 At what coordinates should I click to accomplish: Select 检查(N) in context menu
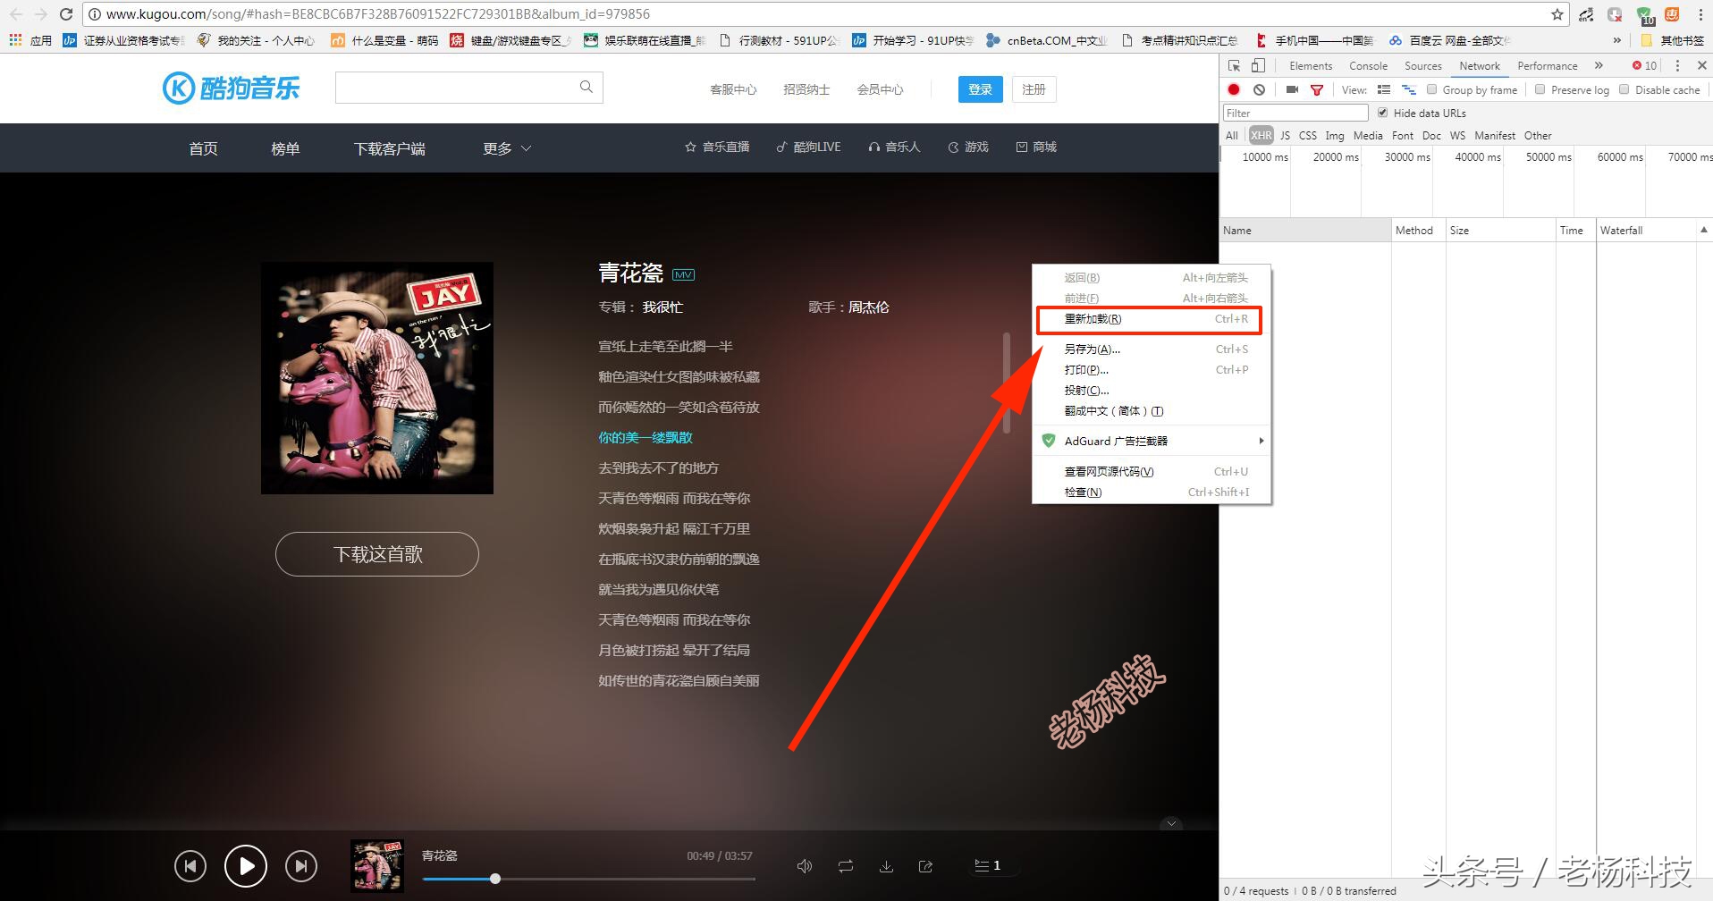(1152, 493)
